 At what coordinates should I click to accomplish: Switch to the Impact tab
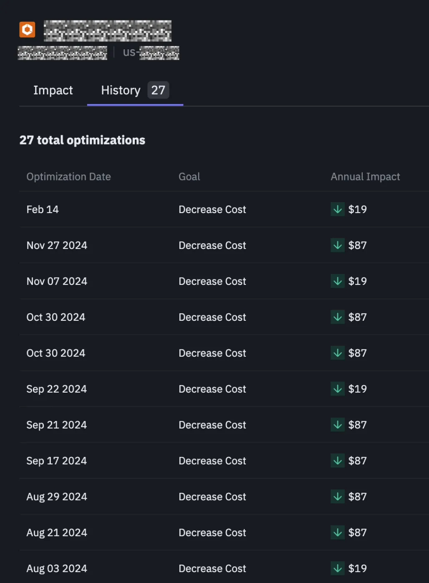53,90
